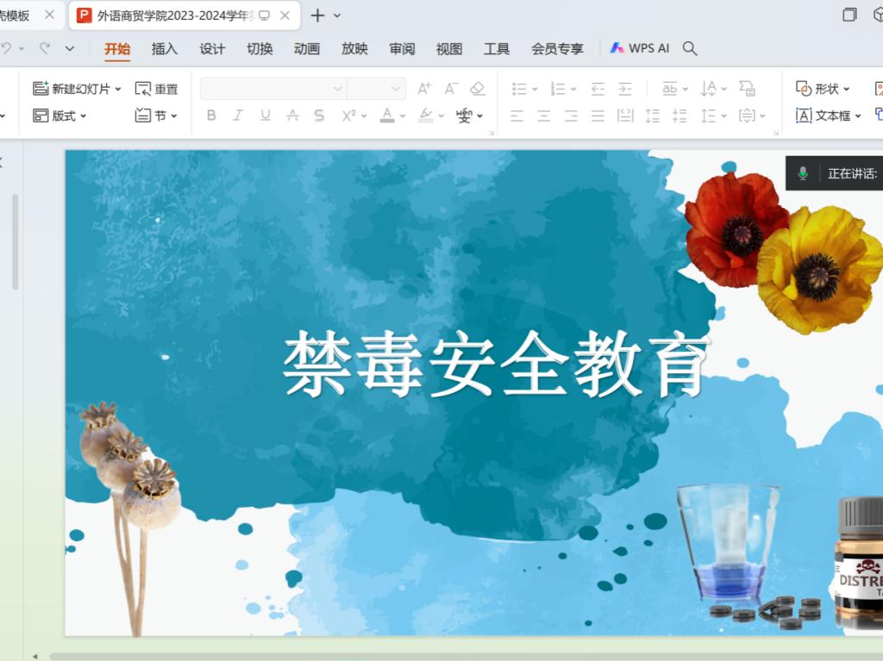The width and height of the screenshot is (883, 661).
Task: Toggle italic formatting
Action: [x=238, y=115]
